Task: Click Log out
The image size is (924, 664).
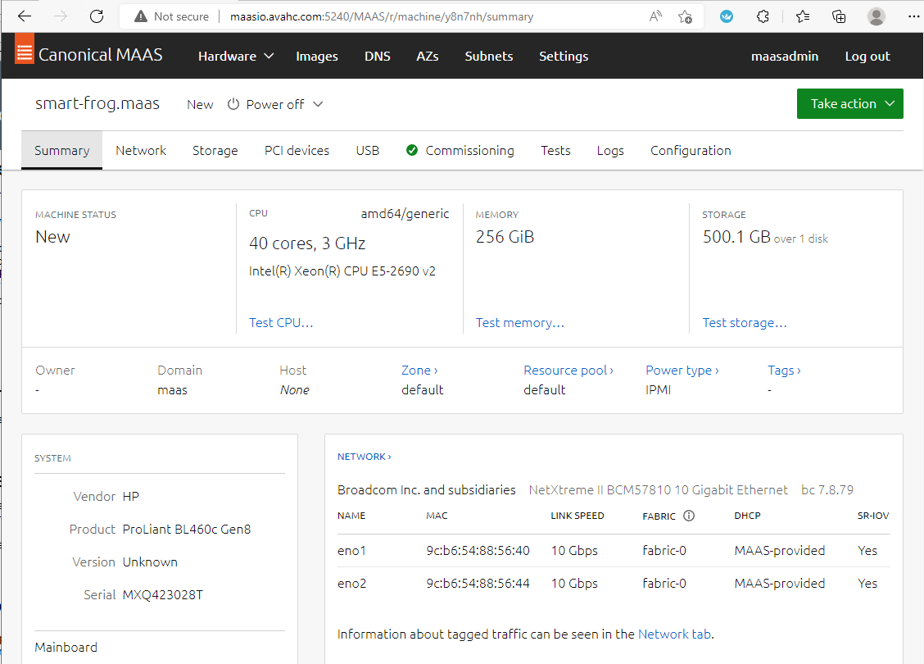Action: (x=867, y=56)
